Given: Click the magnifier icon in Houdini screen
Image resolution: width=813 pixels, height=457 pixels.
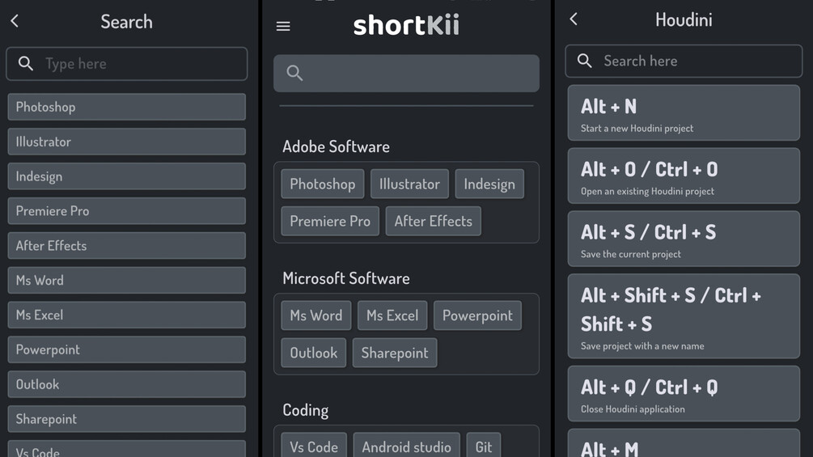Looking at the screenshot, I should [585, 61].
